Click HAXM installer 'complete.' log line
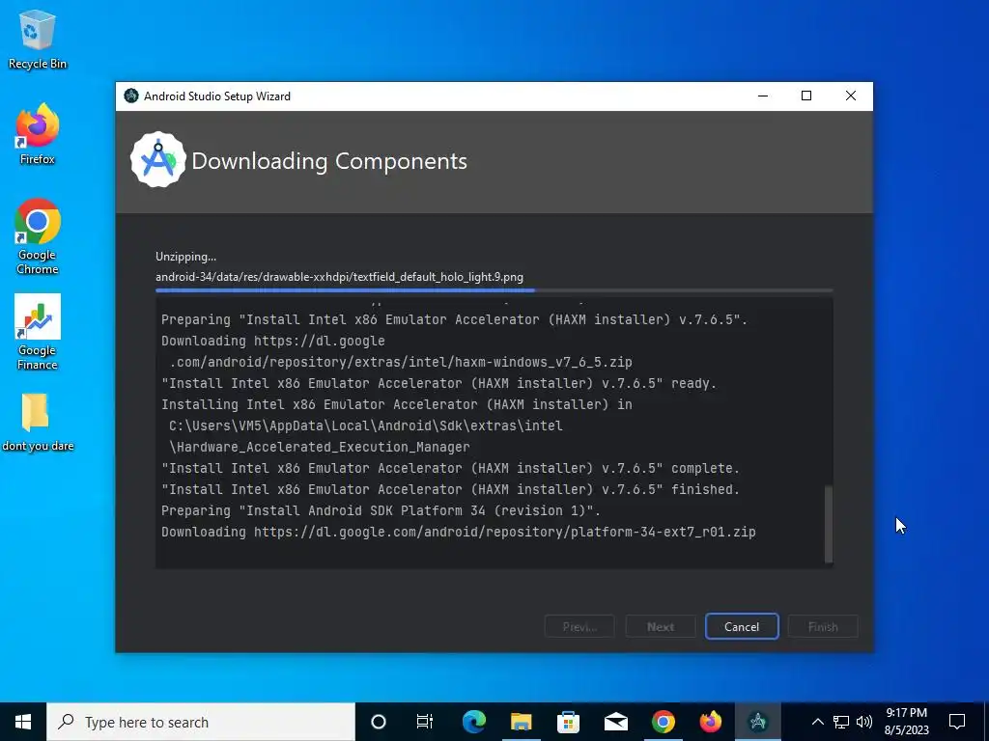The image size is (989, 741). (x=450, y=468)
